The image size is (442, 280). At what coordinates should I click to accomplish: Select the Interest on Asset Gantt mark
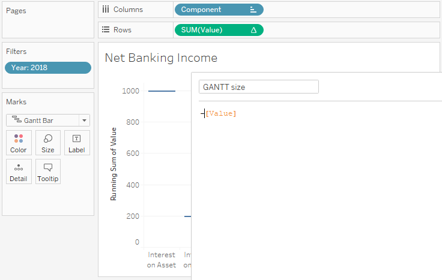(162, 91)
